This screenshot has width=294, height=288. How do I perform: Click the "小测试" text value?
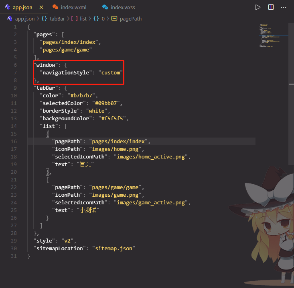(x=88, y=210)
